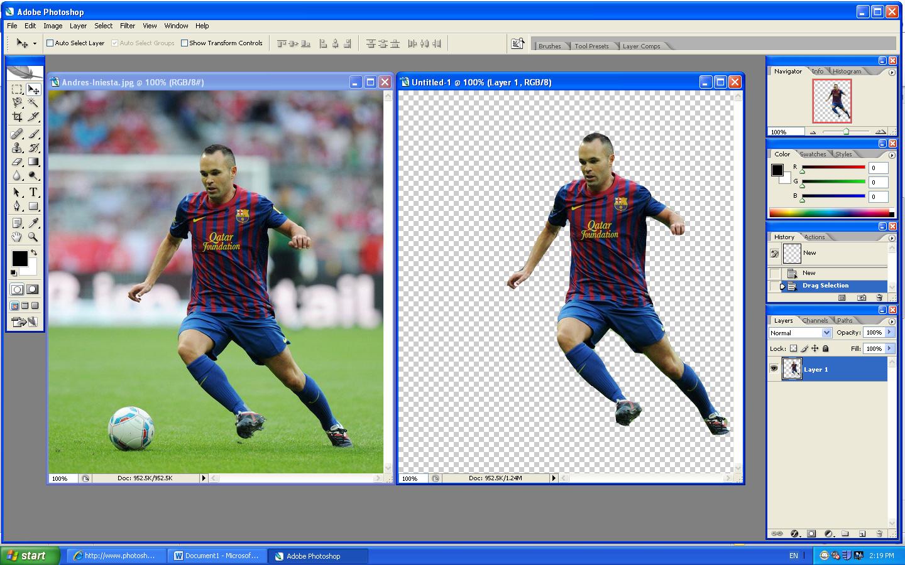The width and height of the screenshot is (905, 565).
Task: Pick the Eraser tool
Action: pos(17,162)
